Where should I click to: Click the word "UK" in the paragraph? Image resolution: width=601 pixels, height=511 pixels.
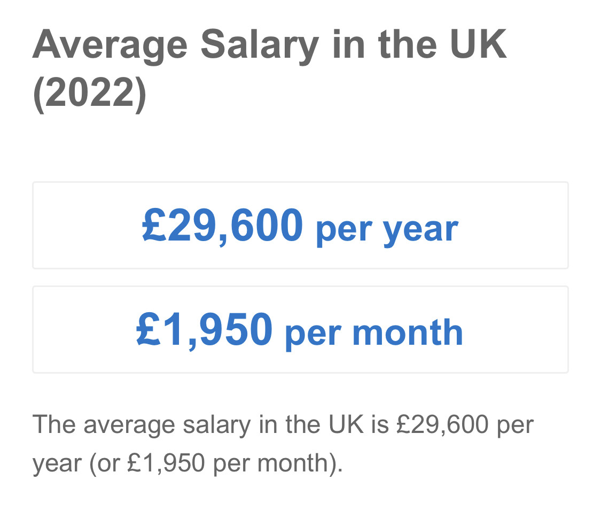[x=346, y=425]
